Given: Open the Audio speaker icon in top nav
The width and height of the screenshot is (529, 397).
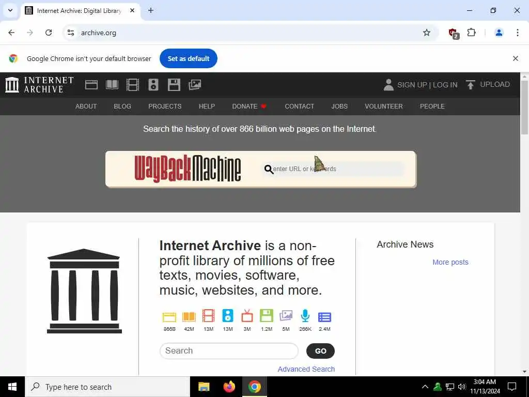Looking at the screenshot, I should 153,84.
